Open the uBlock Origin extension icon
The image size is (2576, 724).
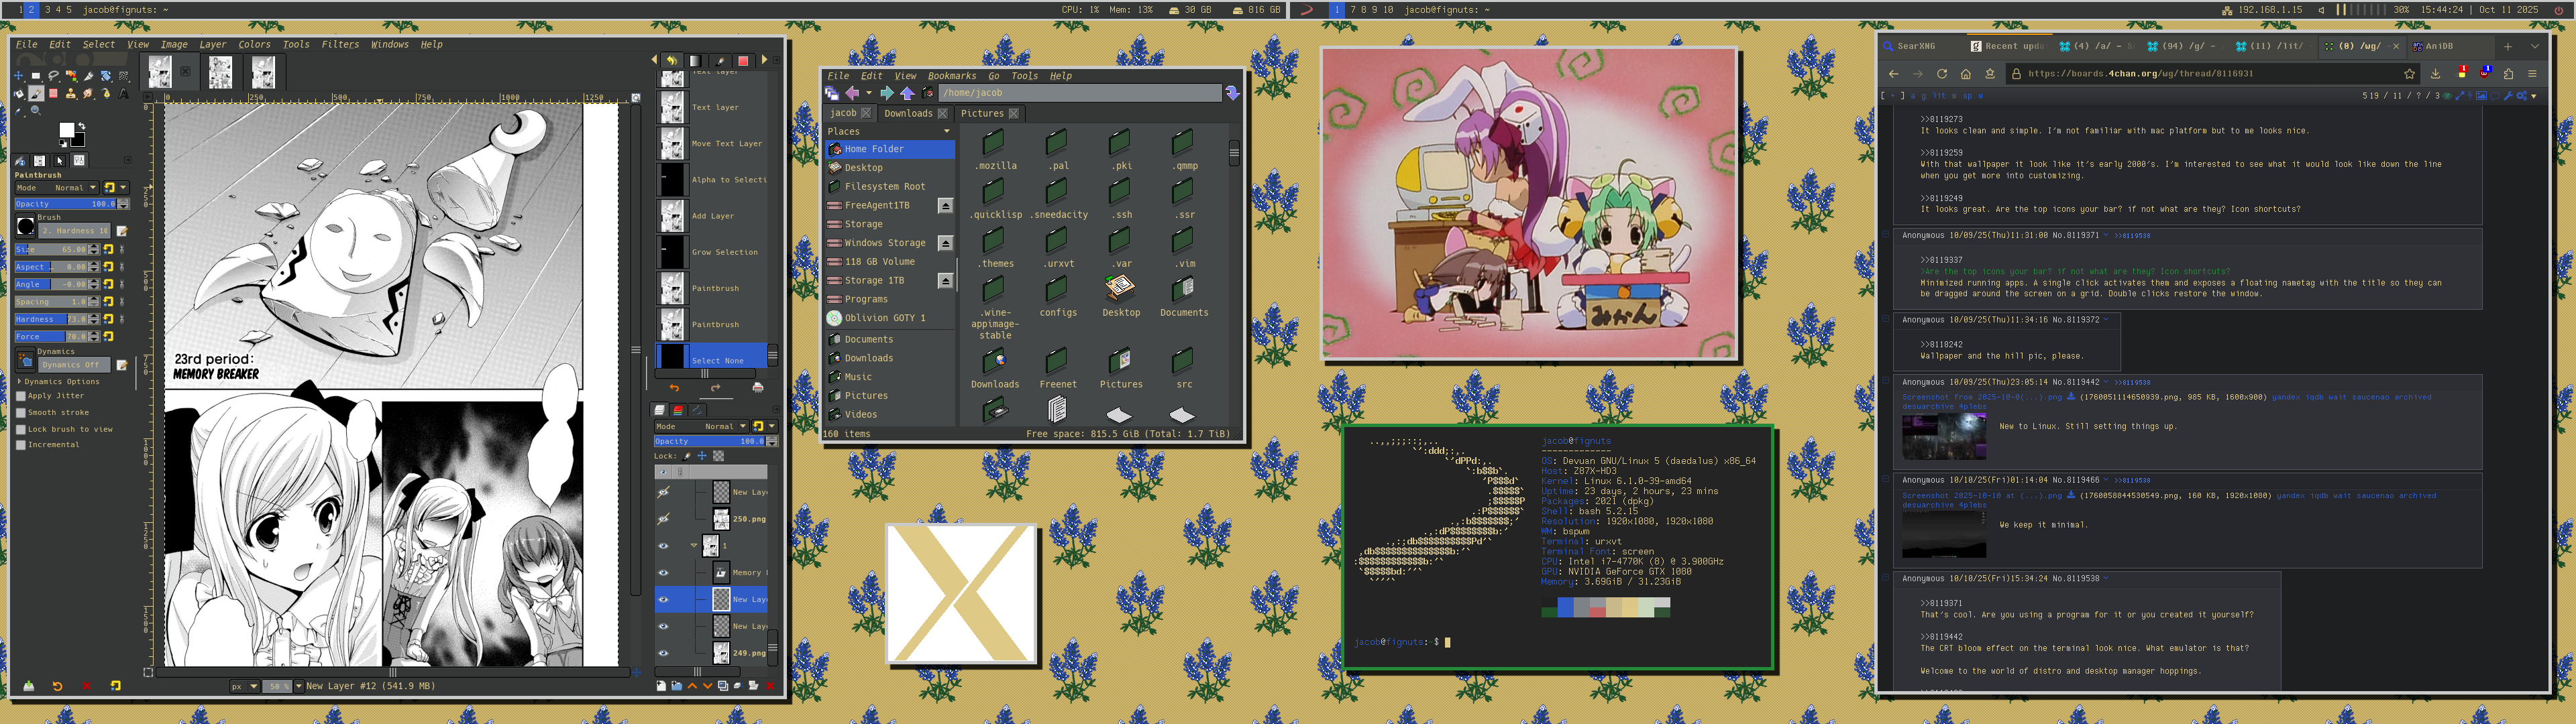[2484, 74]
